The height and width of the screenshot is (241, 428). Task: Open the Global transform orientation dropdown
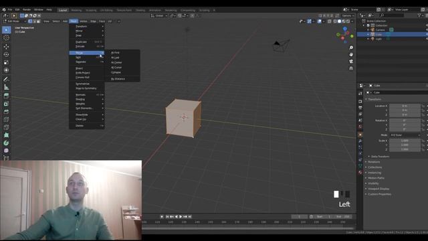click(159, 16)
